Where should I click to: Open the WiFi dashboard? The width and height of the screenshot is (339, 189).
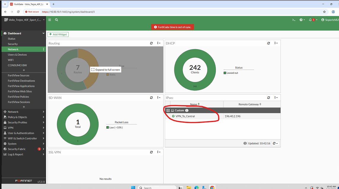click(11, 60)
